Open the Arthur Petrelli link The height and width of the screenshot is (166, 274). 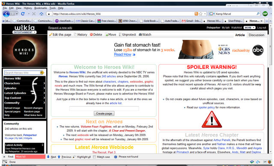(x=222, y=140)
